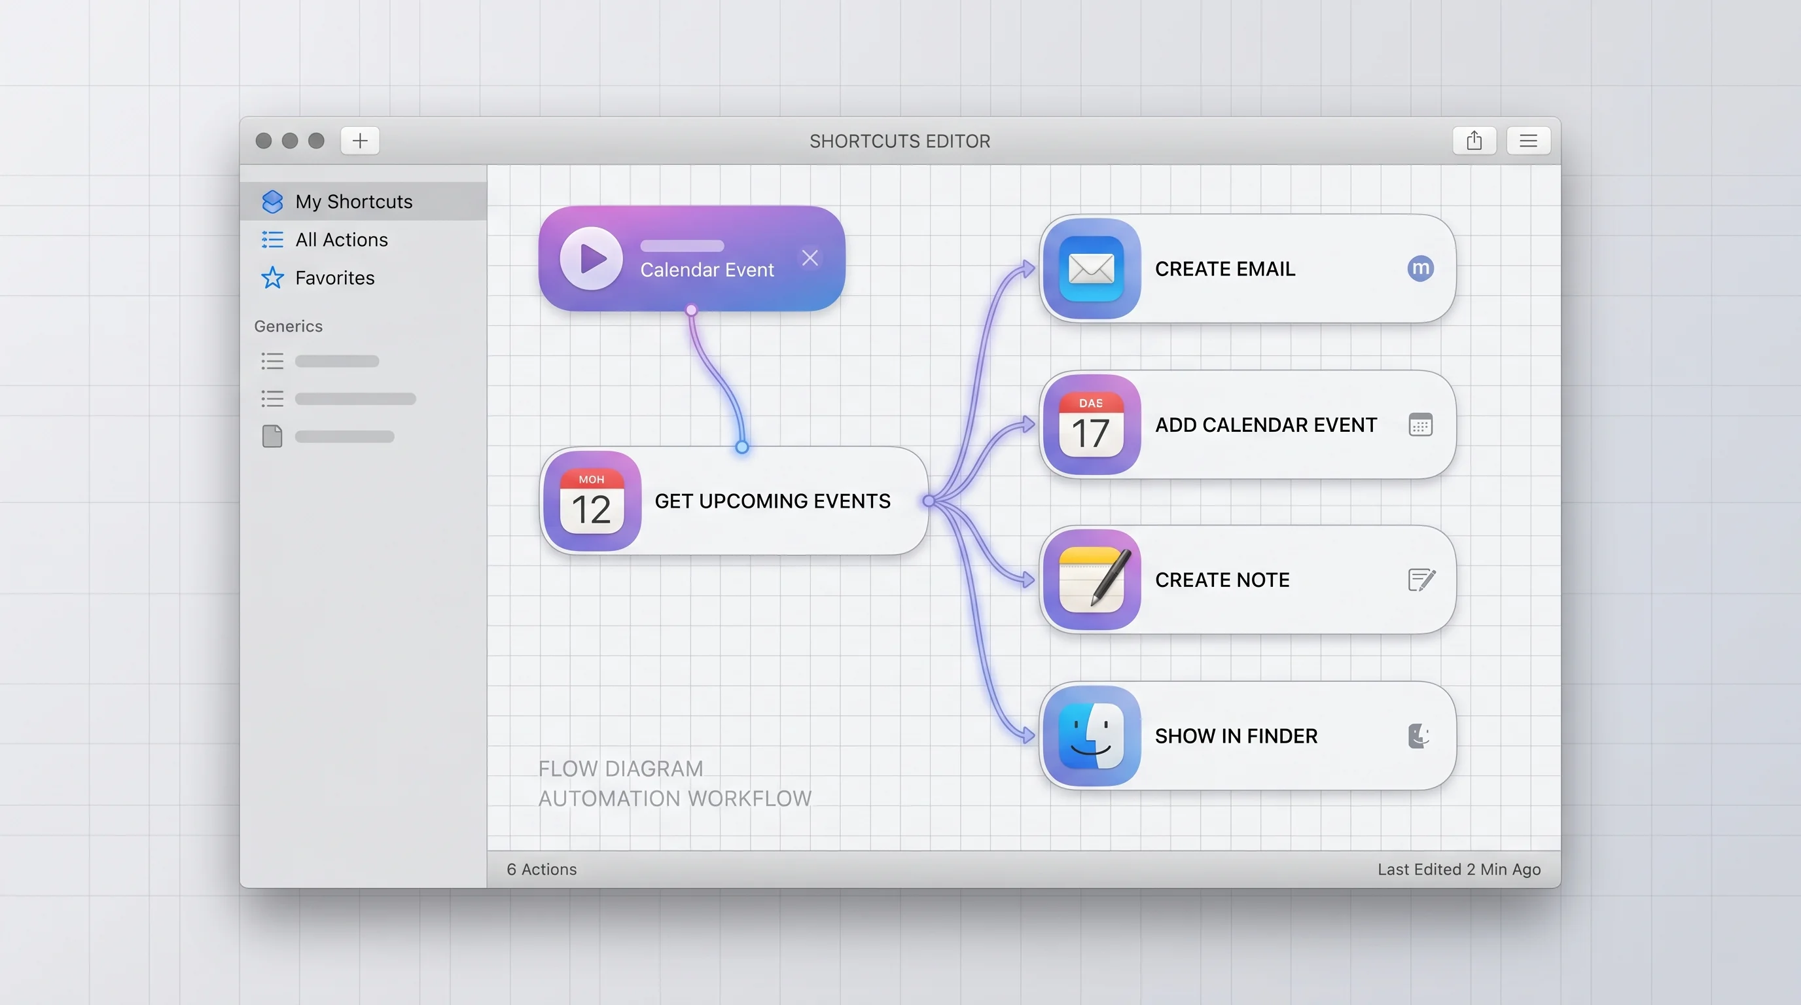Click the small calendar grid icon
Screen dimensions: 1801x1005
coord(1420,425)
